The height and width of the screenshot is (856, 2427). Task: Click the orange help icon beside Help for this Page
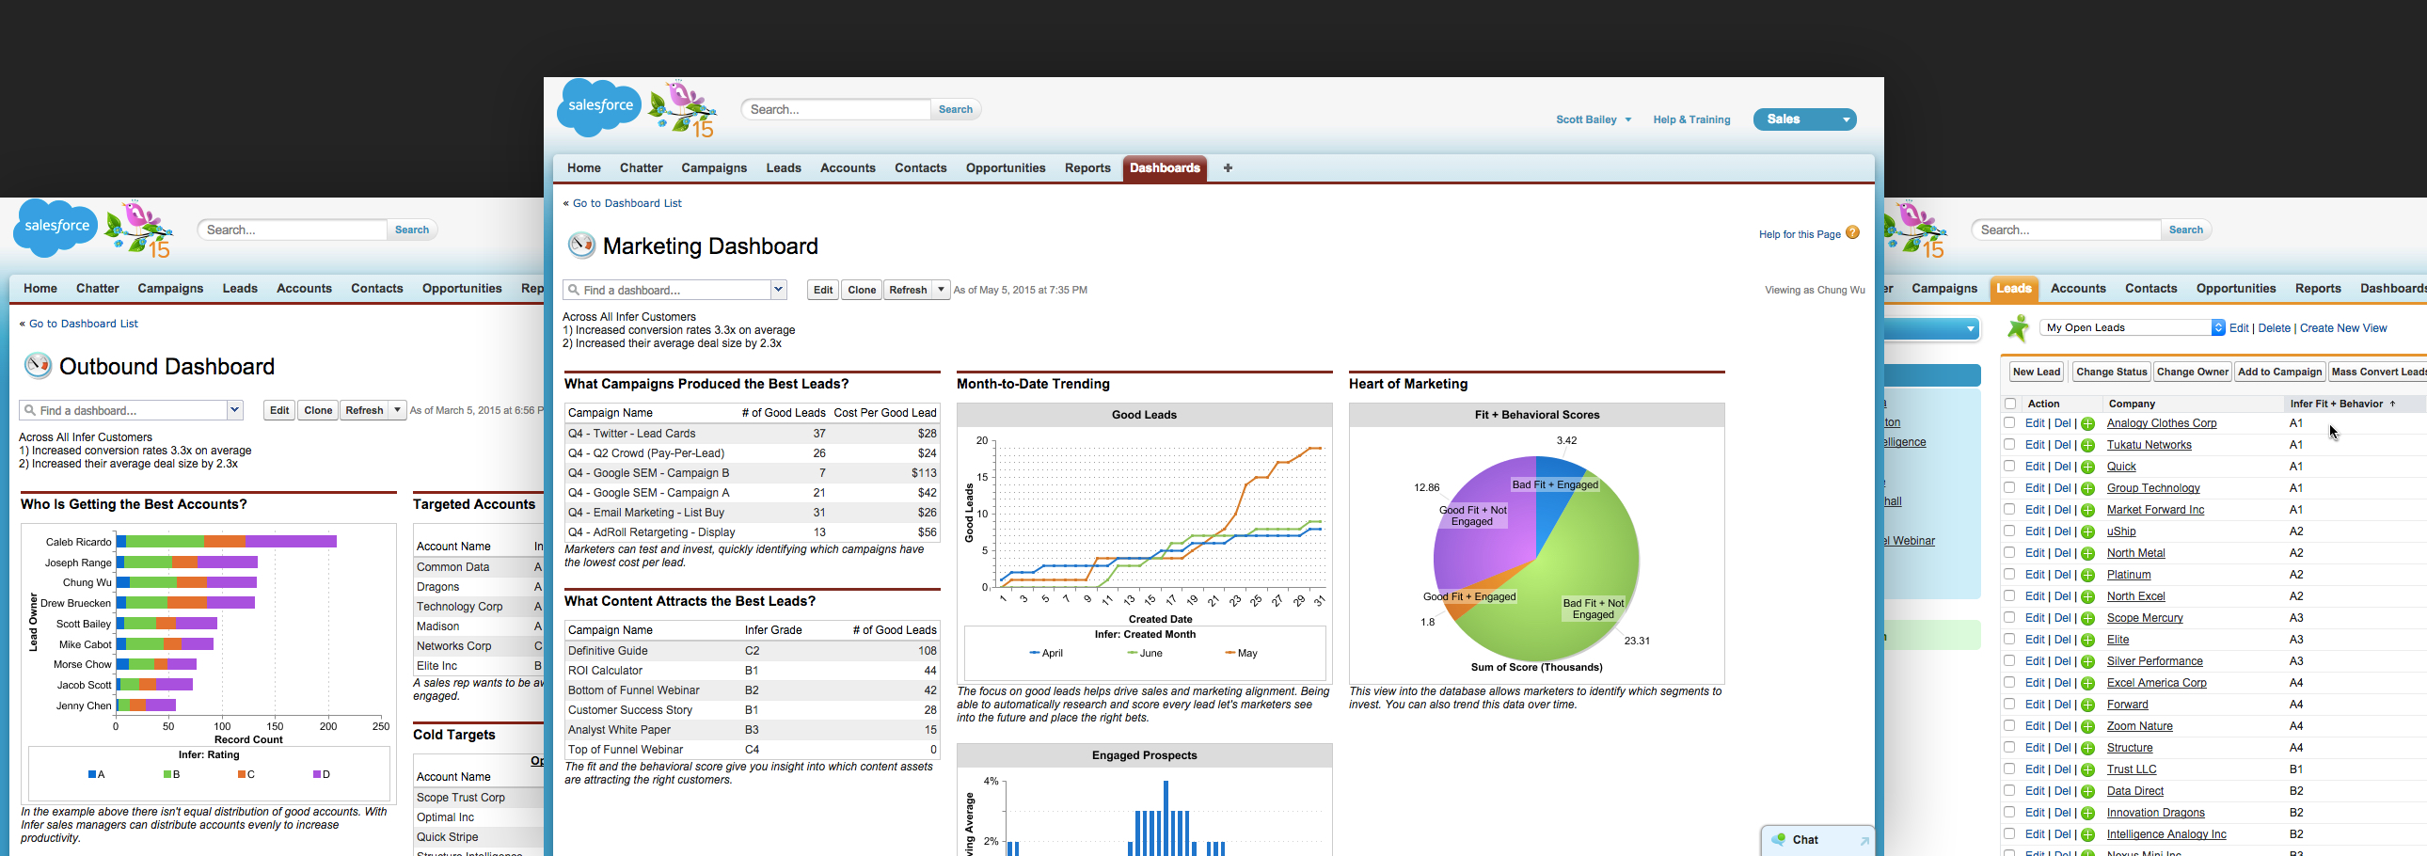click(1852, 233)
